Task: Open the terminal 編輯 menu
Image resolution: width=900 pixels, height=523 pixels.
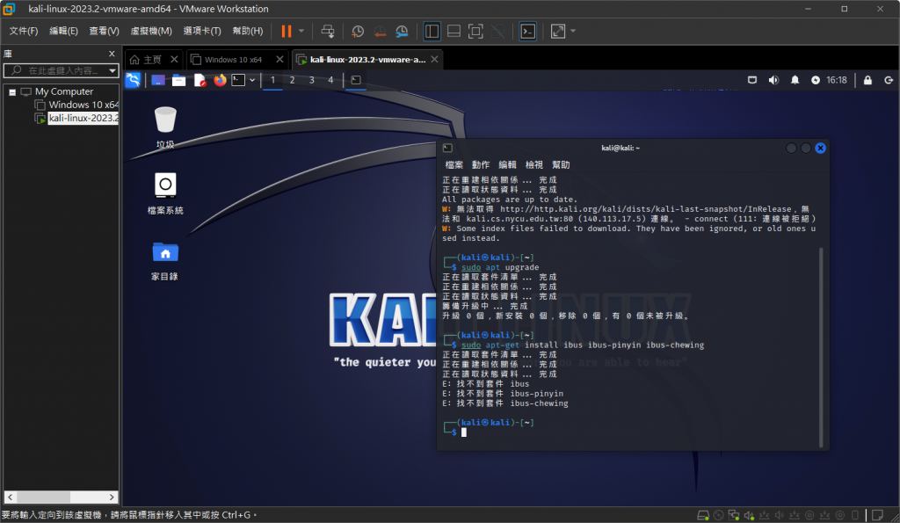Action: 507,164
